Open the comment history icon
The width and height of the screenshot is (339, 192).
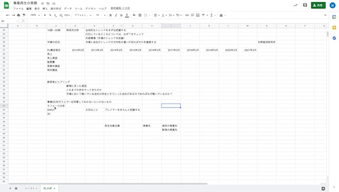click(x=305, y=5)
